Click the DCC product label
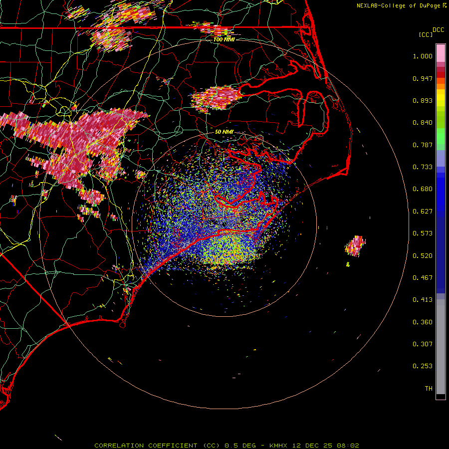Screen dimensions: 449x449 [x=438, y=30]
